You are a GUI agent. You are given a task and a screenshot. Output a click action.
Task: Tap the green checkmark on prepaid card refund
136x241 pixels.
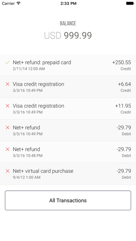tap(7, 62)
